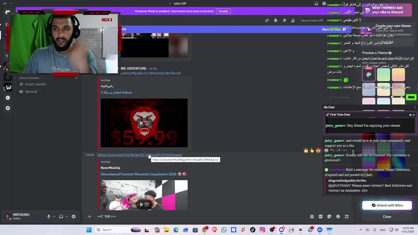Open Discord home direct messages icon
Viewport: 418px width, 235px height.
(8, 12)
